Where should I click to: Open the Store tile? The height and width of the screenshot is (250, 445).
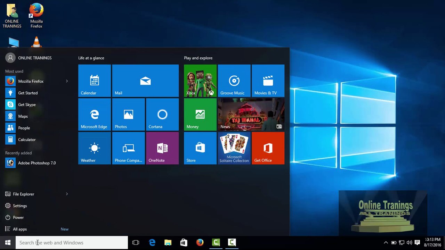pos(200,148)
